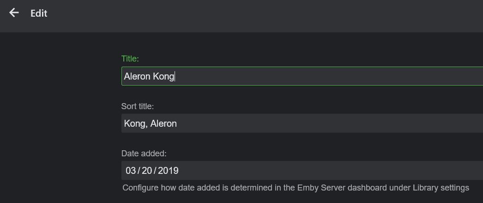Click the back arrow icon
Image resolution: width=483 pixels, height=203 pixels.
point(14,13)
